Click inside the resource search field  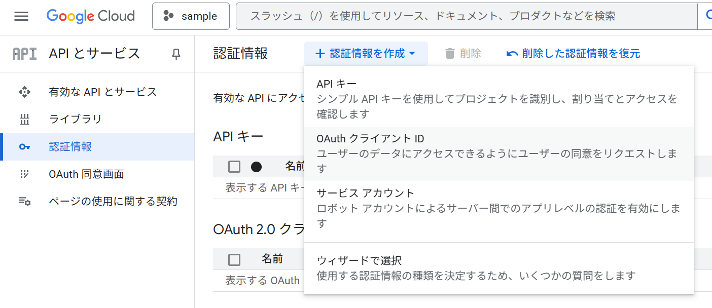456,16
